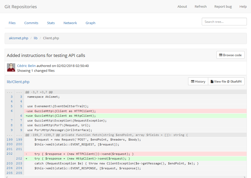The width and height of the screenshot is (251, 178).
Task: Focus the Search tree input box
Action: point(224,22)
